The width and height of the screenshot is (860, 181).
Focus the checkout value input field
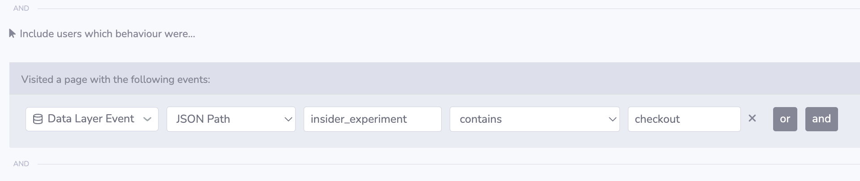click(684, 119)
